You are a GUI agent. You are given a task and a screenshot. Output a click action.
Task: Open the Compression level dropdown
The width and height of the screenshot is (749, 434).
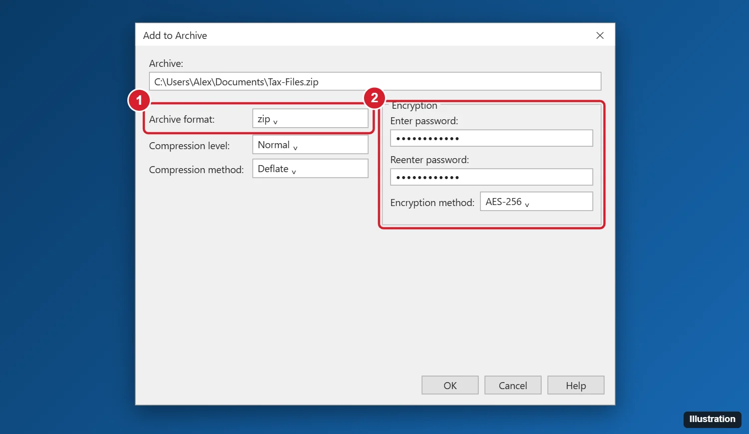point(310,145)
